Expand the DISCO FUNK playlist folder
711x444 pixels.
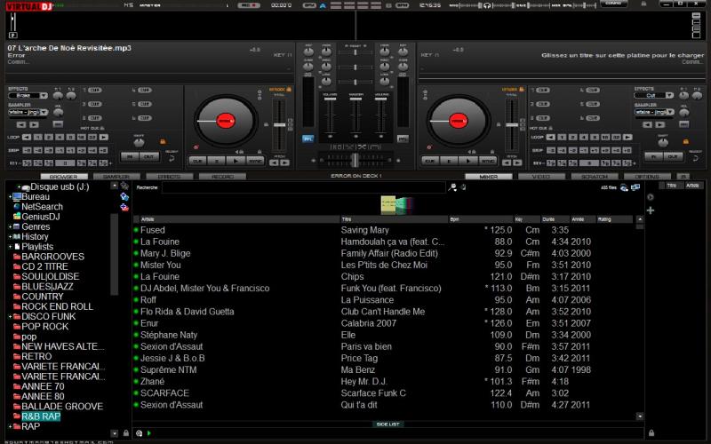point(10,317)
